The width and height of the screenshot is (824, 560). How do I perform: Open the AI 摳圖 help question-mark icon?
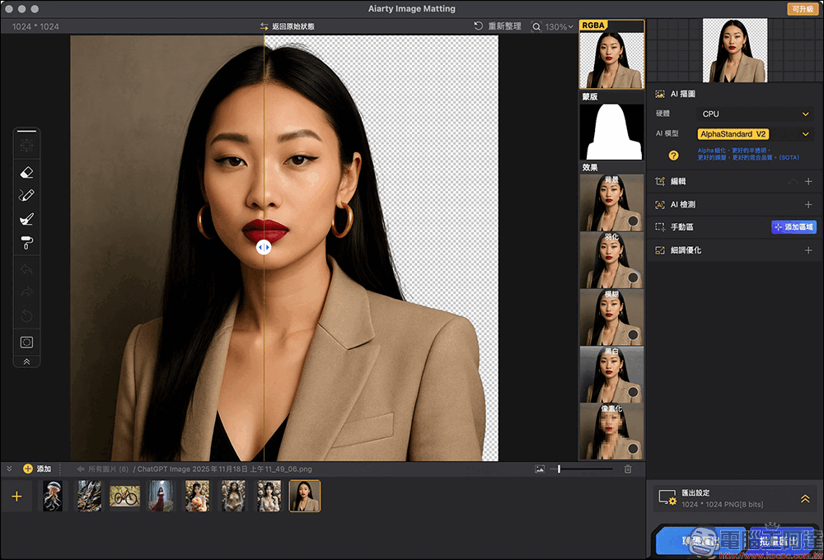click(674, 153)
